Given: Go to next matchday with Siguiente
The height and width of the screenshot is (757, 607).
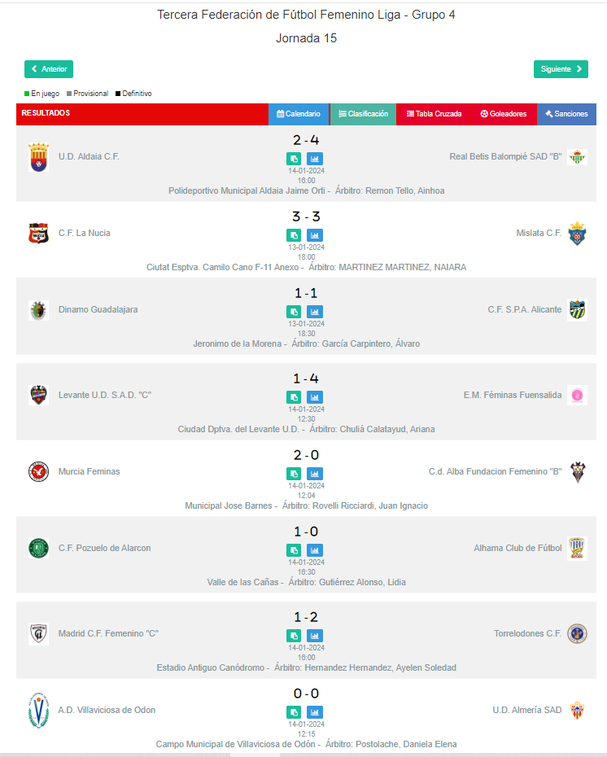Looking at the screenshot, I should (561, 69).
